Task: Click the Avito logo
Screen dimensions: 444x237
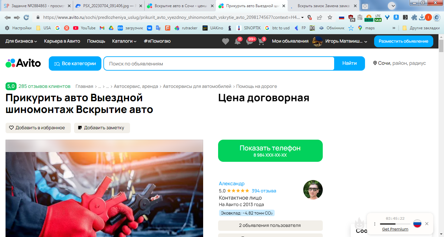Action: tap(23, 63)
